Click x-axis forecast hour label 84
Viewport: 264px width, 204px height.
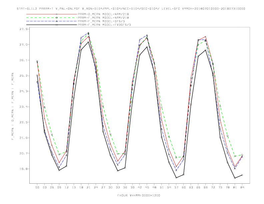[x=242, y=187]
